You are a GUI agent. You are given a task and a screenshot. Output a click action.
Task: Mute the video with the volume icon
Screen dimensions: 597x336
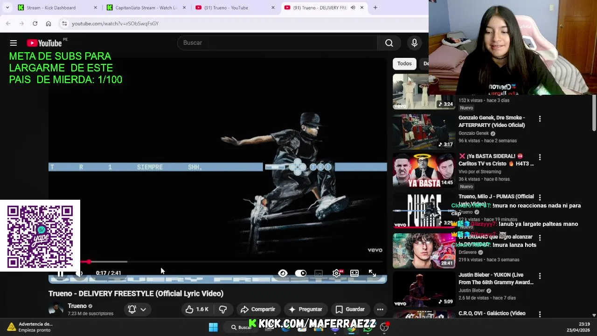pyautogui.click(x=79, y=273)
